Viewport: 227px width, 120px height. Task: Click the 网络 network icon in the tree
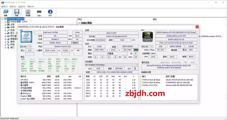[x=8, y=45]
